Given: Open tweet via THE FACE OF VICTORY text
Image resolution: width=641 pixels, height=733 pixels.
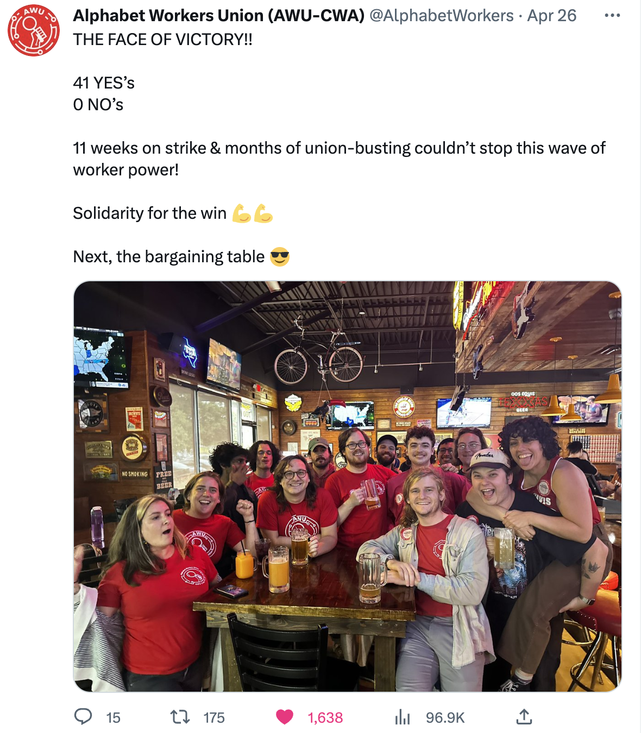Looking at the screenshot, I should (163, 40).
